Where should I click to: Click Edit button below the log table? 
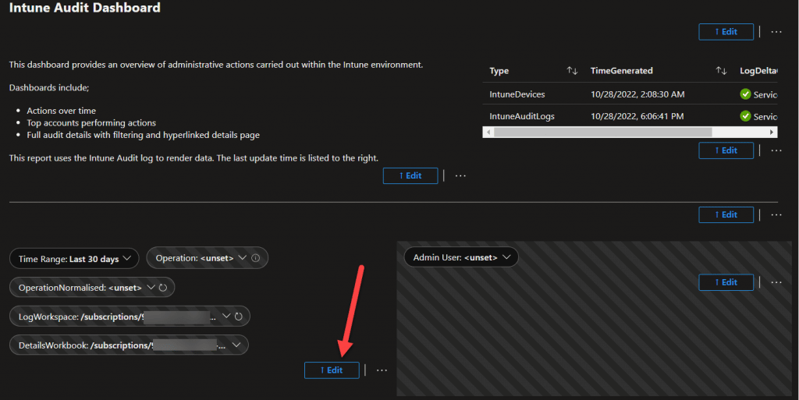(x=726, y=150)
